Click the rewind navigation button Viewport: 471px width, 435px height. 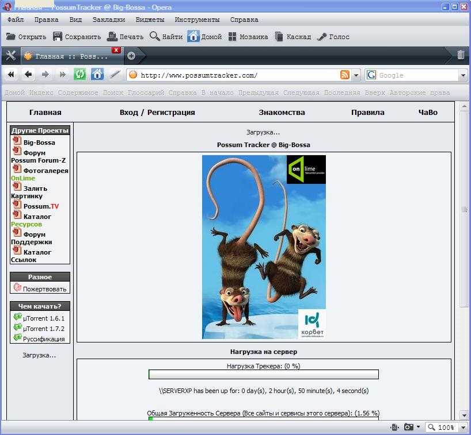click(11, 74)
